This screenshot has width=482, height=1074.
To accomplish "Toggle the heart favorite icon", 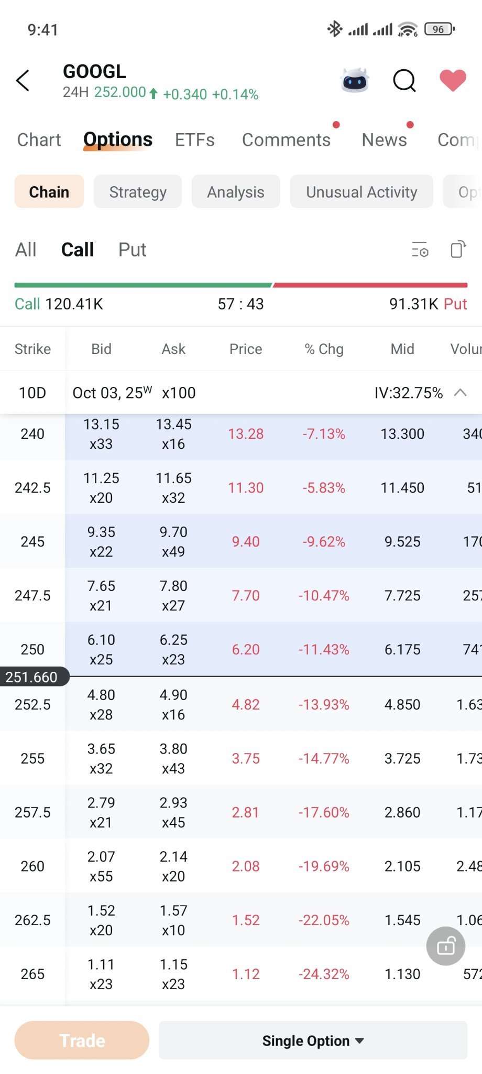I will click(x=453, y=80).
